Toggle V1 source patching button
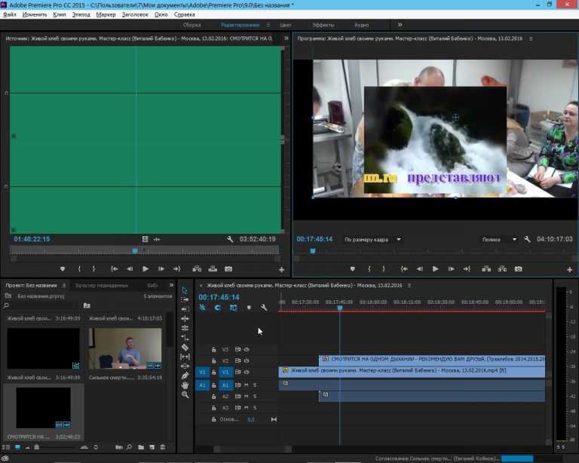The image size is (579, 463). coord(202,373)
